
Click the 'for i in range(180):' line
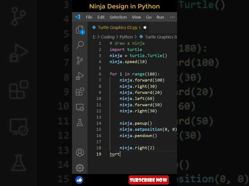[134, 74]
